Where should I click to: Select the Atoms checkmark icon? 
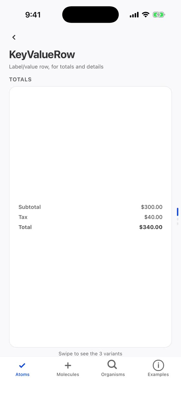tap(22, 366)
